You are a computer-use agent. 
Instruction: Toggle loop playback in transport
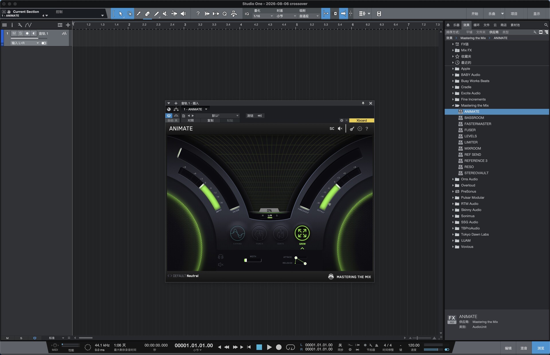(290, 347)
